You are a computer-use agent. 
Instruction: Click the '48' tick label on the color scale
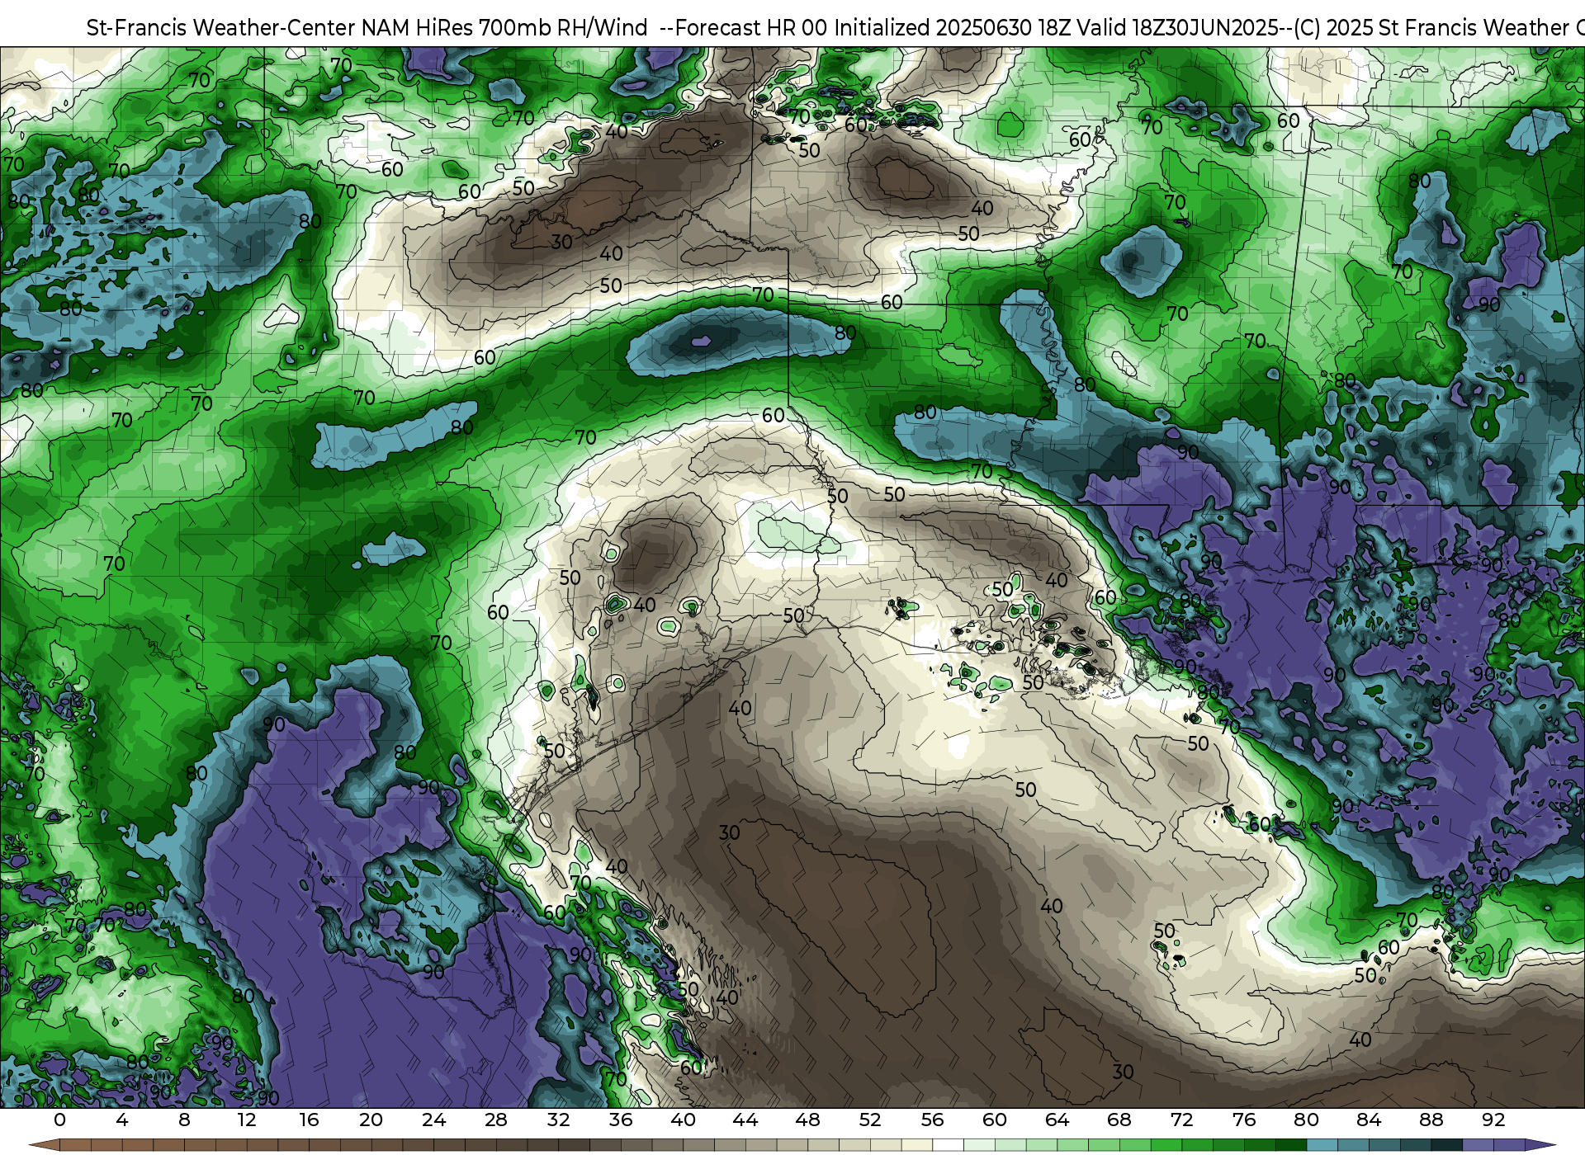pyautogui.click(x=807, y=1120)
